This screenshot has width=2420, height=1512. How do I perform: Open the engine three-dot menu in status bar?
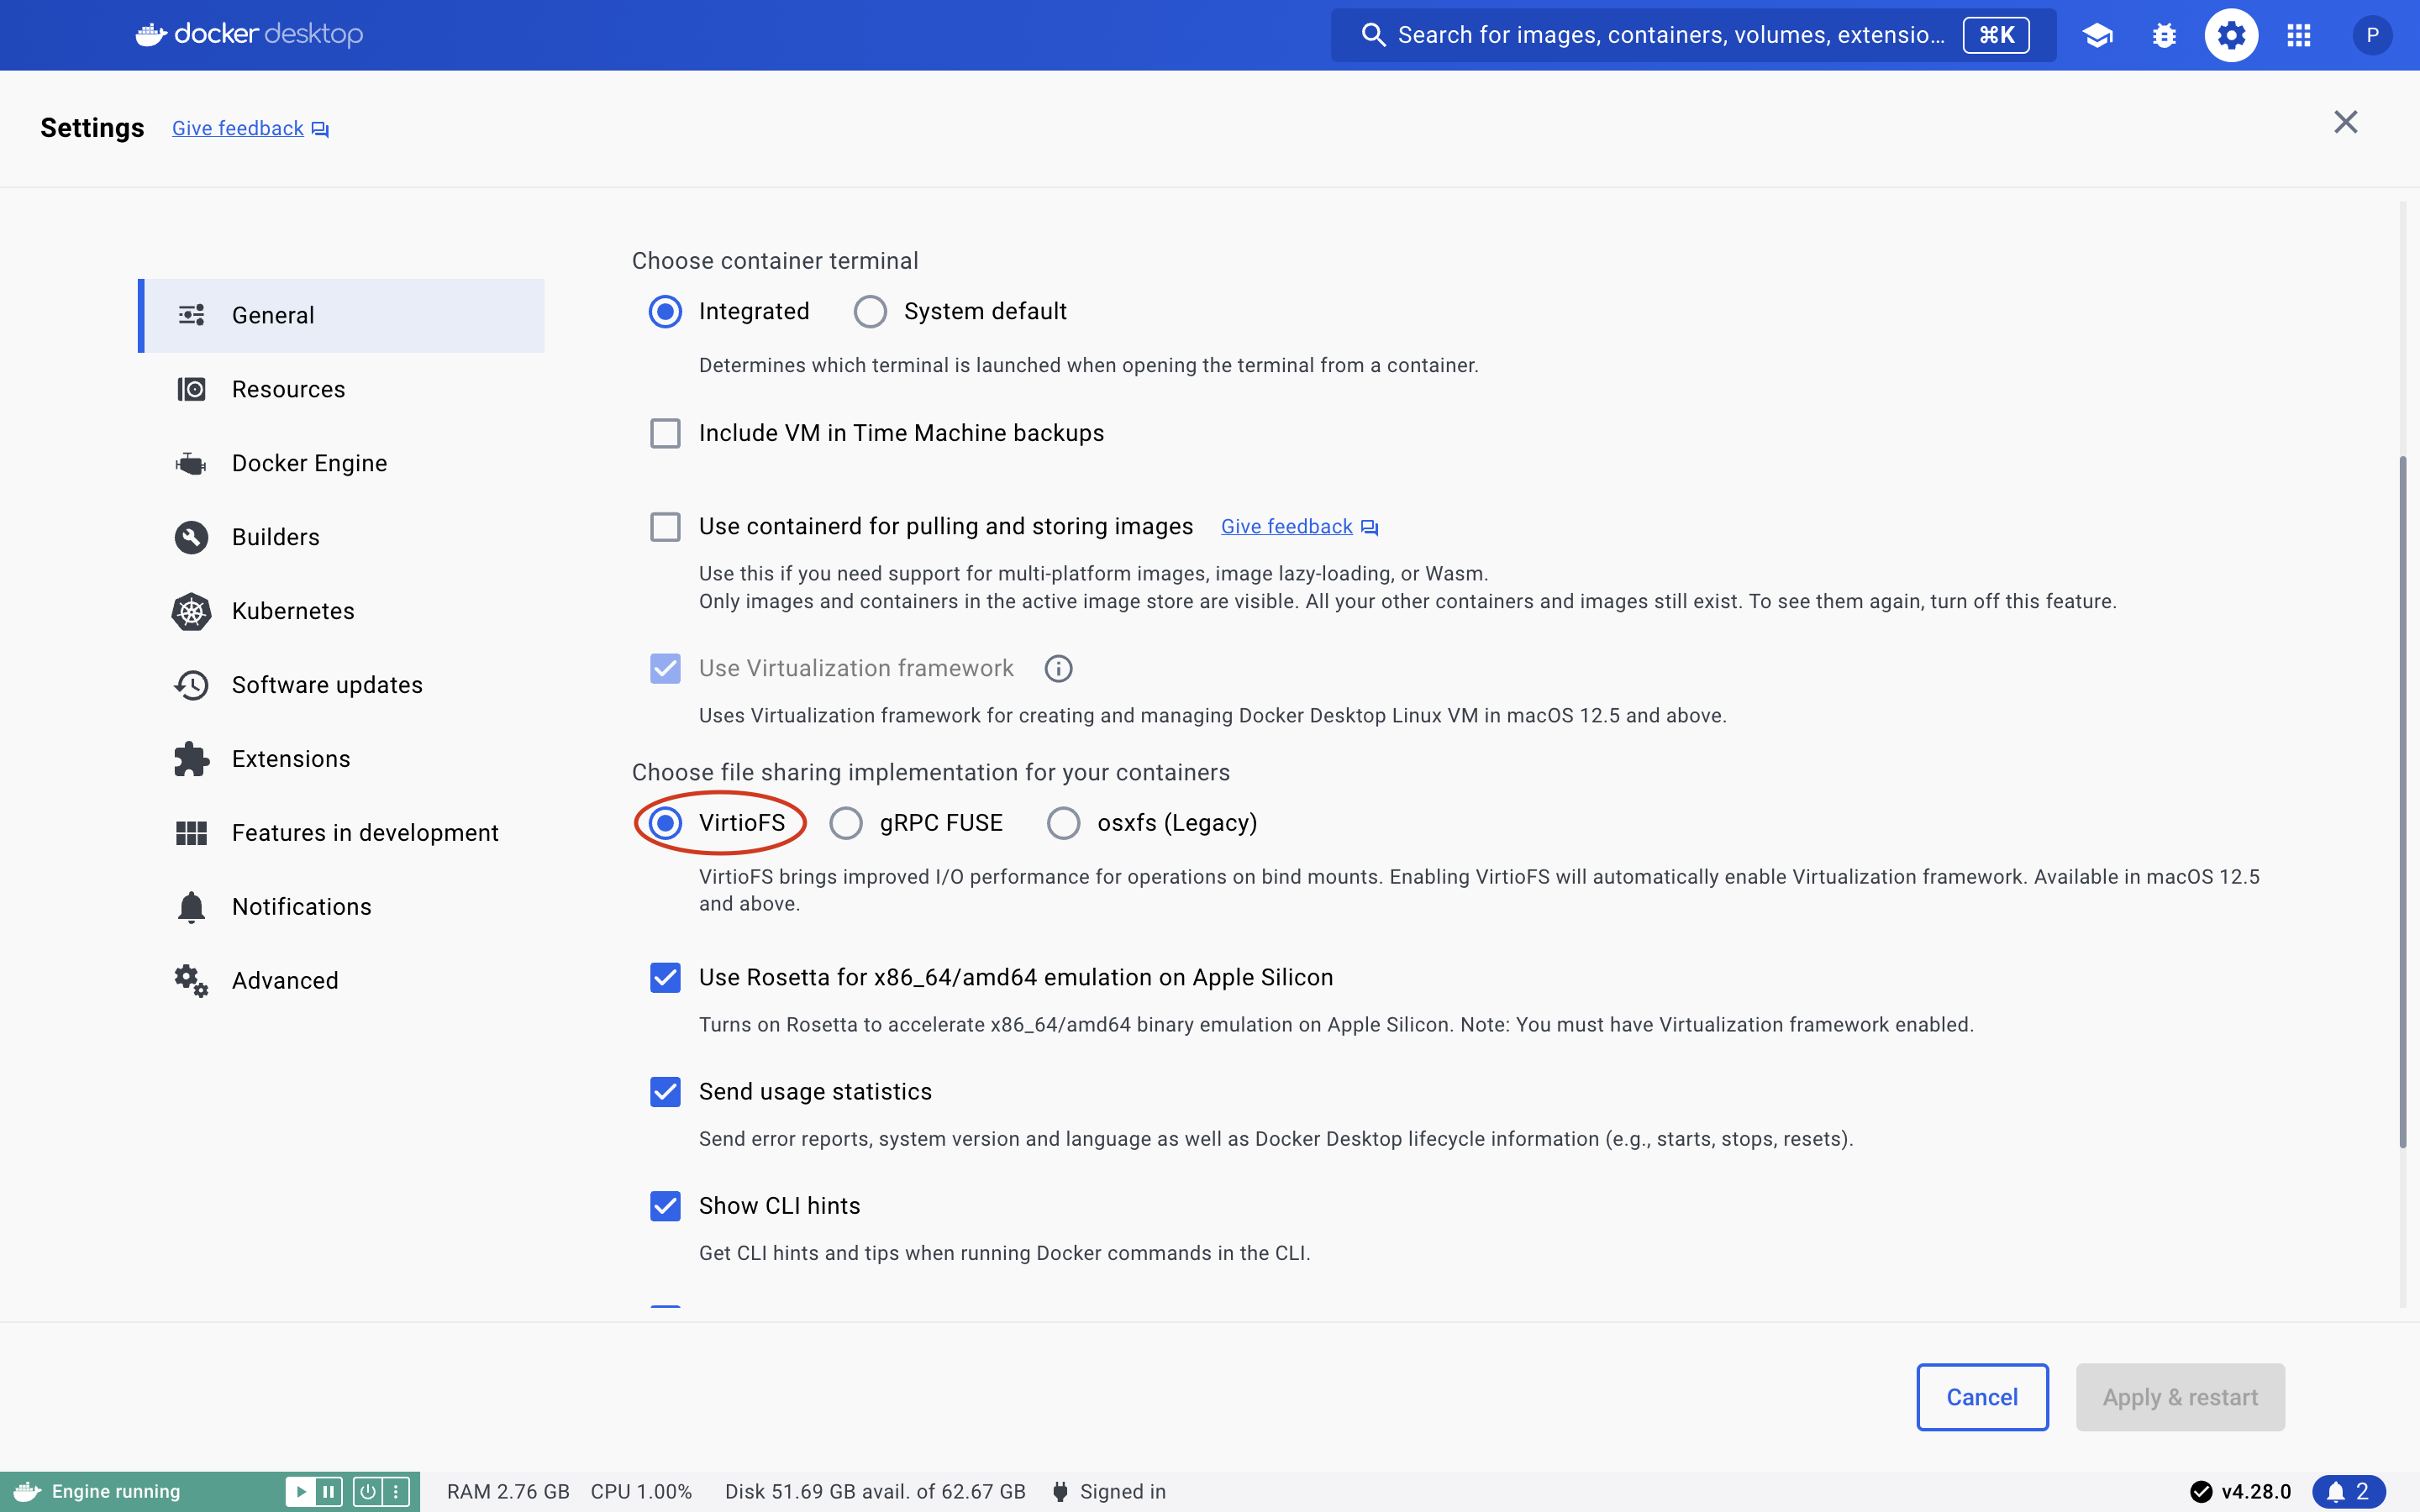tap(396, 1491)
